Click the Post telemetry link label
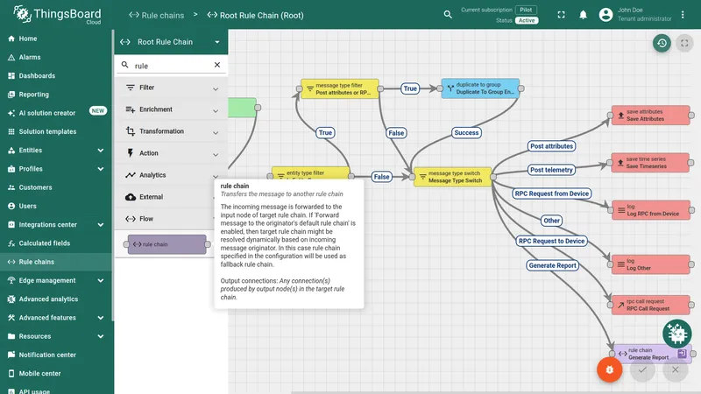 [x=551, y=170]
